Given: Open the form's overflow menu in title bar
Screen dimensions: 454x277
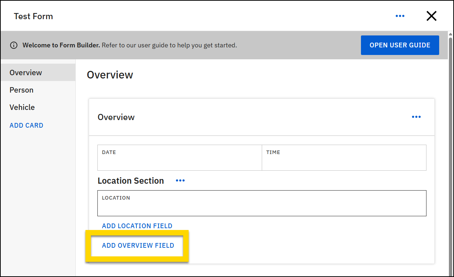Looking at the screenshot, I should pyautogui.click(x=400, y=16).
